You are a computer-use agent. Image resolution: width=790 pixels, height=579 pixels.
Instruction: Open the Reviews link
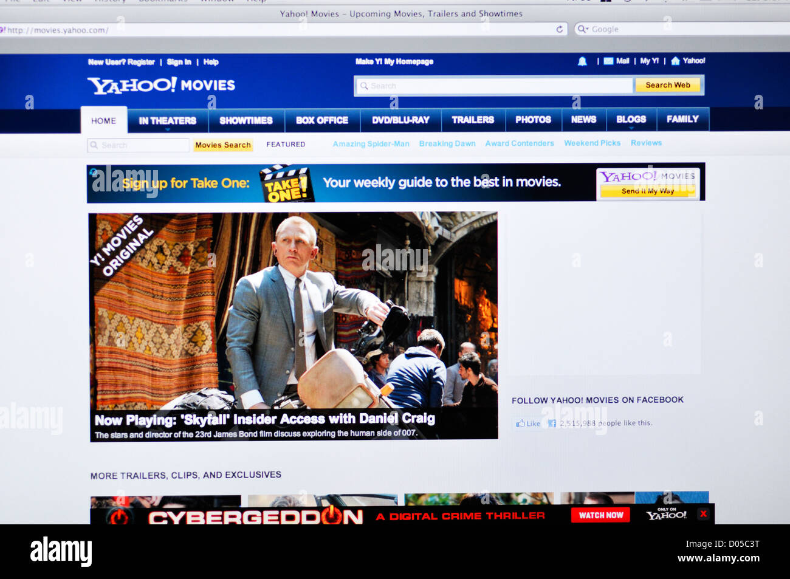point(646,143)
